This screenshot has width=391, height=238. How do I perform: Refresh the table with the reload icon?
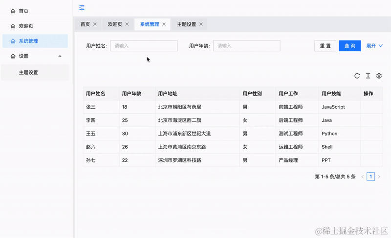click(x=357, y=76)
